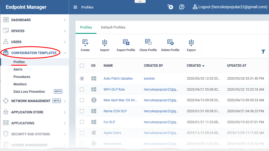The width and height of the screenshot is (269, 151).
Task: Check the WFH DLP Rule row checkbox
Action: click(82, 90)
